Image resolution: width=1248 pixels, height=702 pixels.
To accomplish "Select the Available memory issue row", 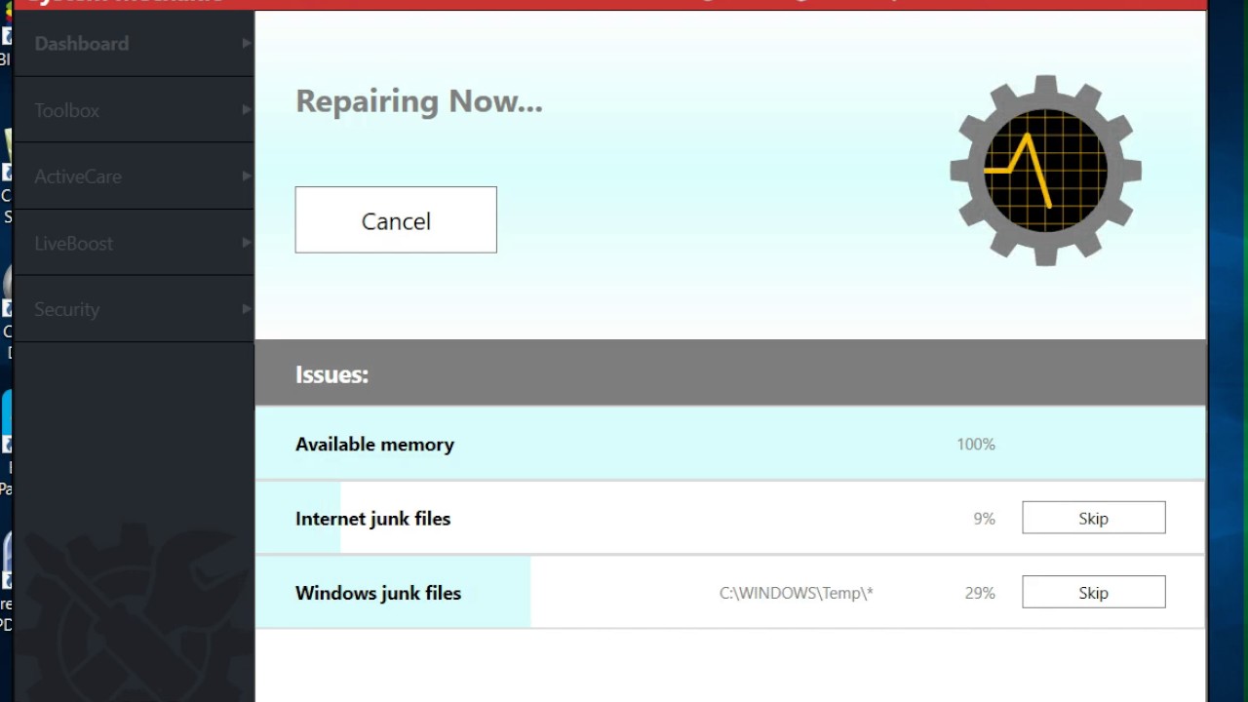I will click(730, 444).
